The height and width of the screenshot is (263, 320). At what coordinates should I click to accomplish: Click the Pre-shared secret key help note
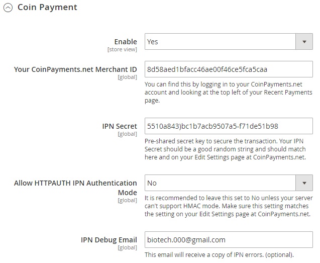pyautogui.click(x=229, y=149)
